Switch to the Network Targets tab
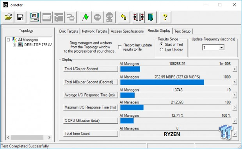This screenshot has width=242, height=149. (94, 31)
